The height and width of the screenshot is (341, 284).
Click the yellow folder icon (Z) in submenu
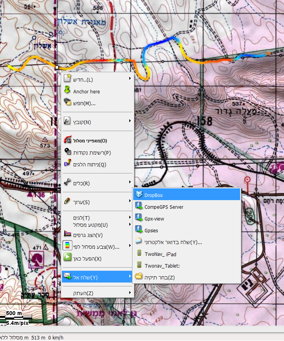point(138,277)
